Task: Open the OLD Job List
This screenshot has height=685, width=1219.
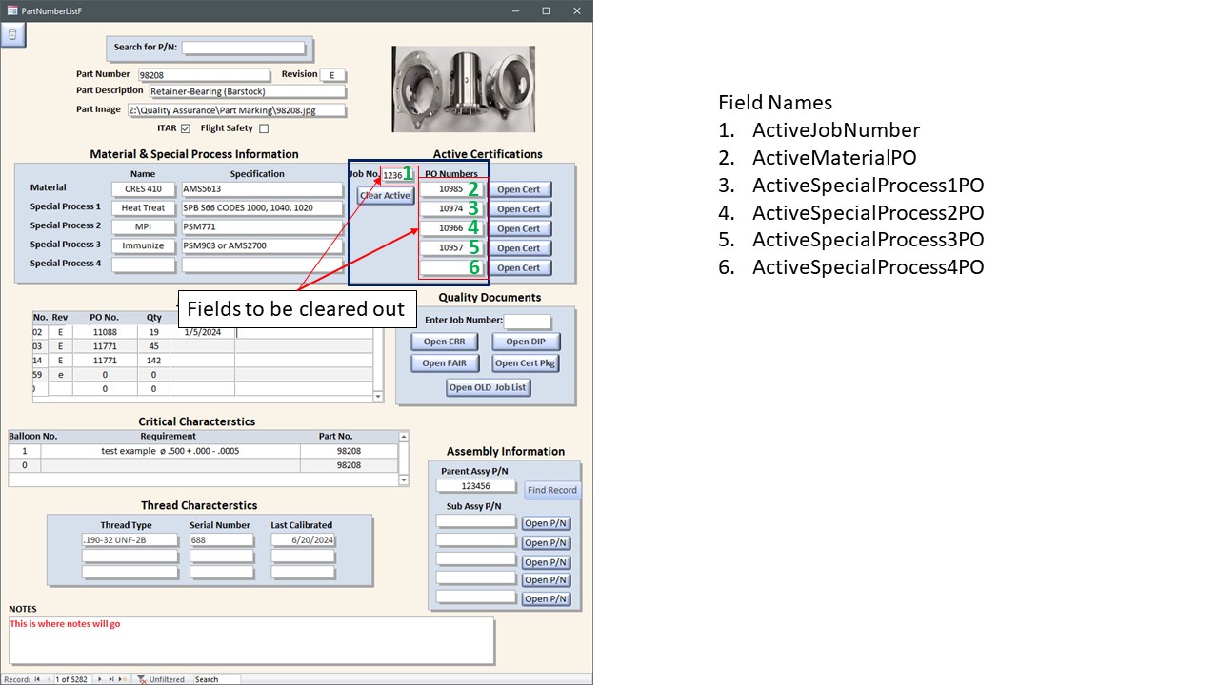Action: click(489, 387)
